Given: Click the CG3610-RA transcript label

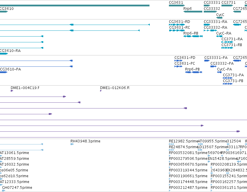Looking at the screenshot, I should pos(10,50).
